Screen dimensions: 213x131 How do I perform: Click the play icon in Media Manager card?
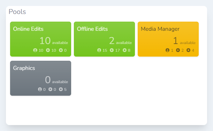click(178, 50)
